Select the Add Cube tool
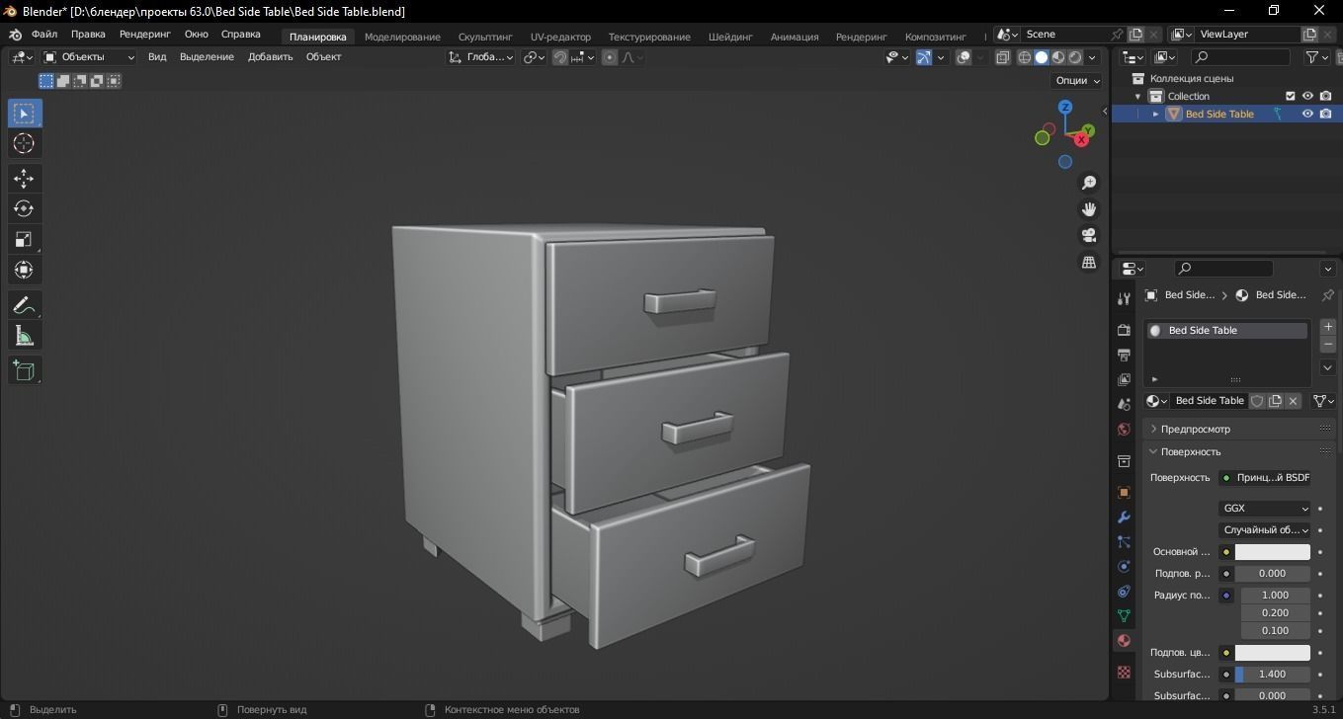 click(24, 371)
